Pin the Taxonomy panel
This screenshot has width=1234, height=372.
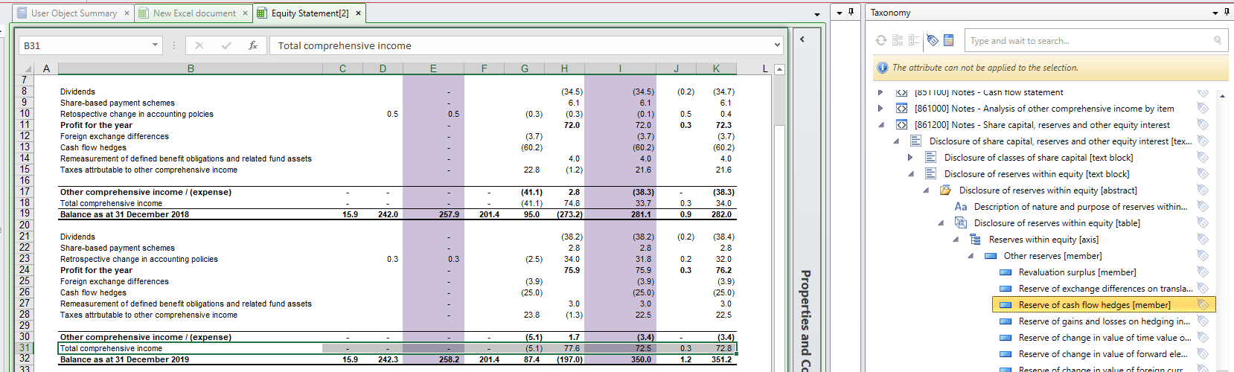(1227, 12)
